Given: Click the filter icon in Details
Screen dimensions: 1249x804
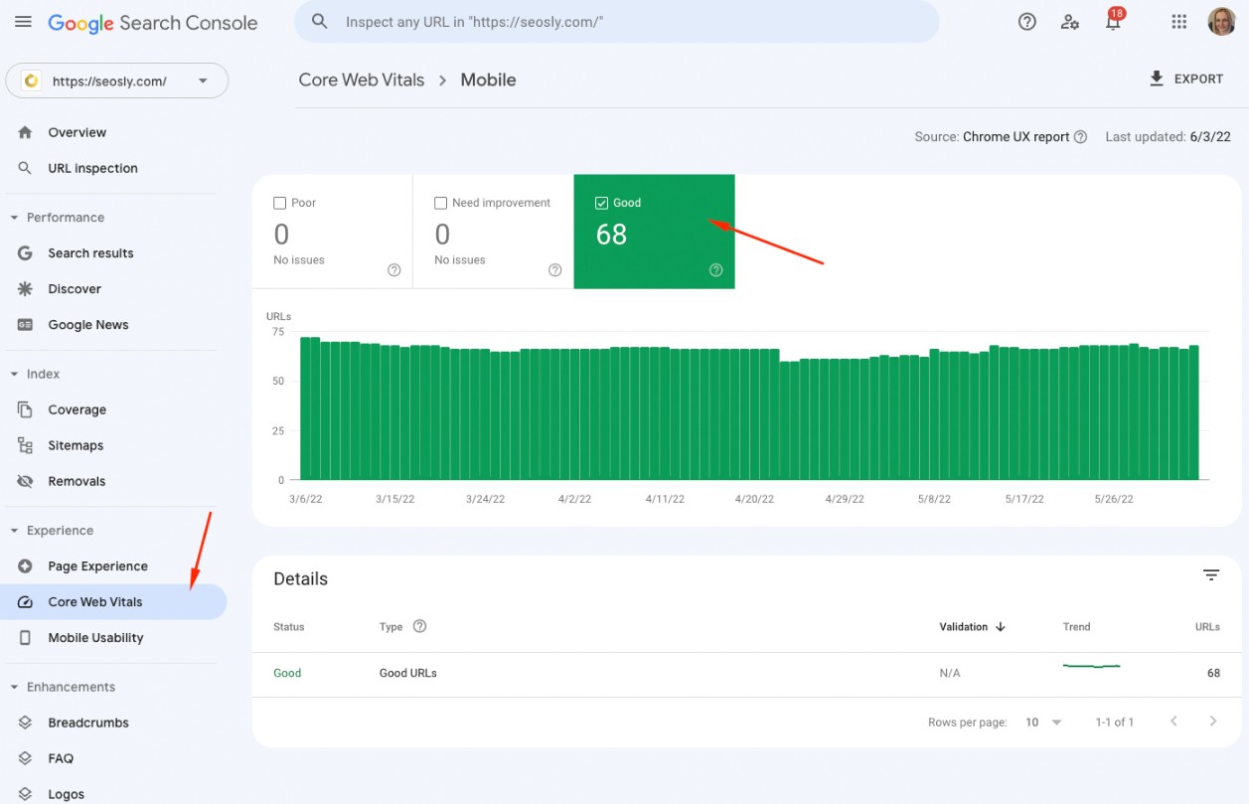Looking at the screenshot, I should point(1211,575).
